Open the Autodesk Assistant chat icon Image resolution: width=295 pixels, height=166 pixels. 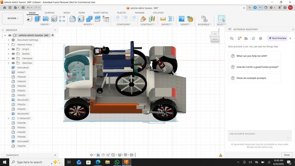tap(231, 38)
